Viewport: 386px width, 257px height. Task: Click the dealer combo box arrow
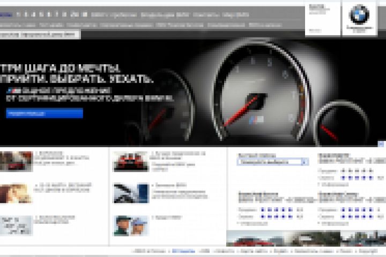point(305,162)
